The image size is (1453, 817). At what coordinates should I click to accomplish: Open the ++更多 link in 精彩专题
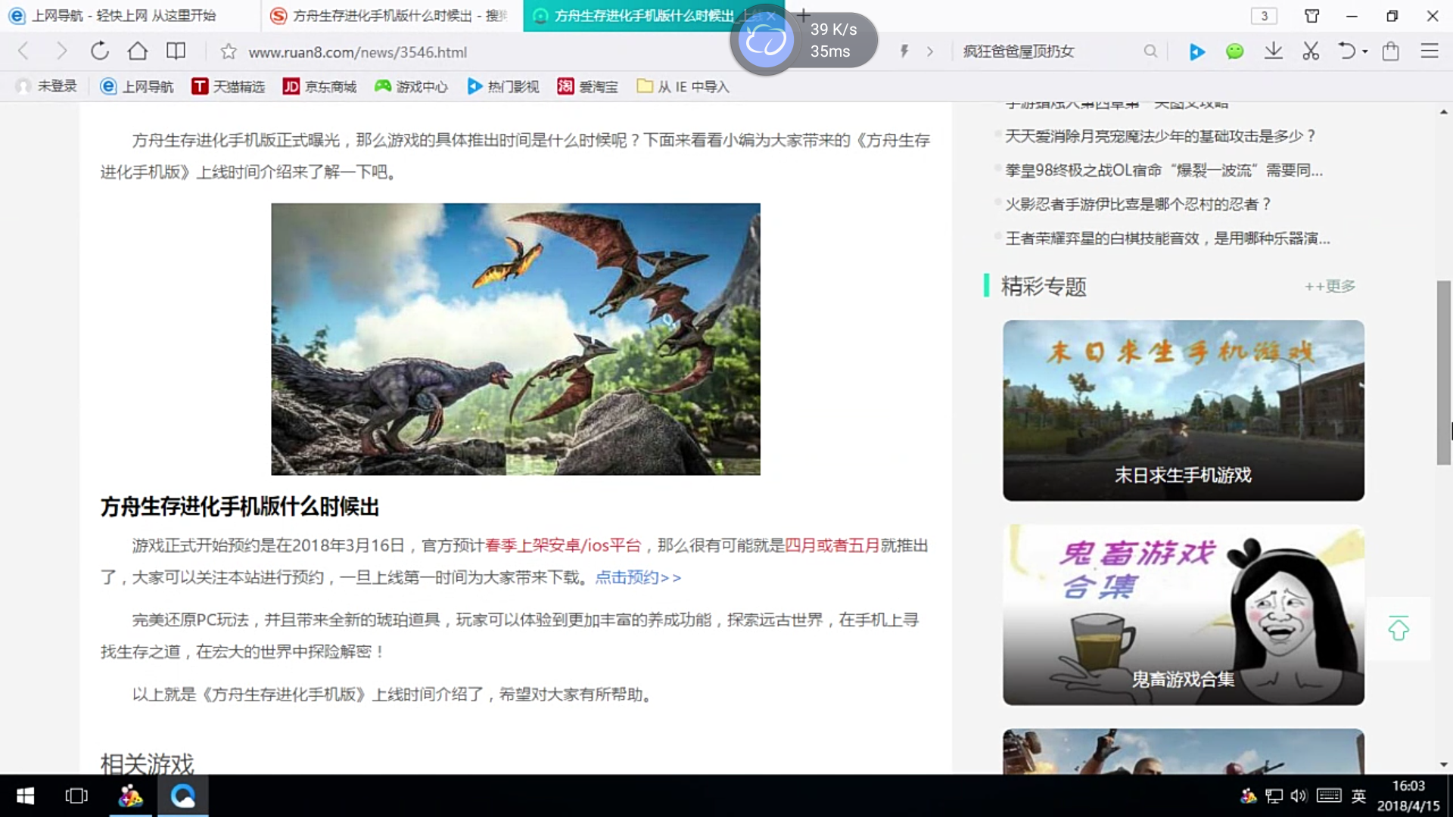[x=1330, y=286]
